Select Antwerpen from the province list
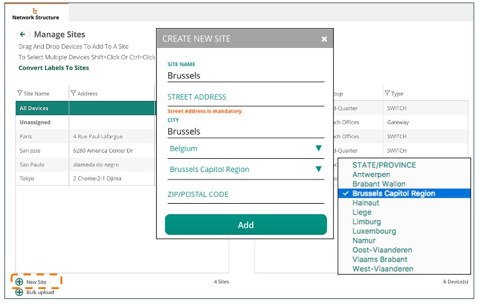478x304 pixels. coord(372,175)
